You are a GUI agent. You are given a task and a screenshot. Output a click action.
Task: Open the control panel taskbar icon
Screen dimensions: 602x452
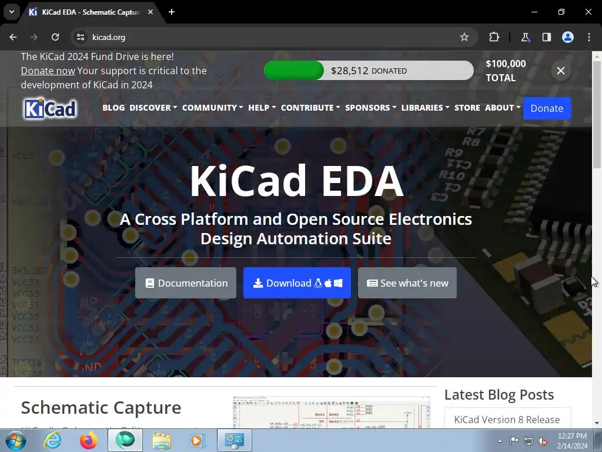pos(235,440)
